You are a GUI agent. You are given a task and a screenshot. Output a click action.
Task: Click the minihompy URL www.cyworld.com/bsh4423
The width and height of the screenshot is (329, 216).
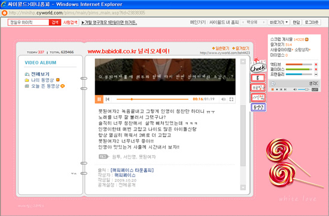(x=225, y=53)
